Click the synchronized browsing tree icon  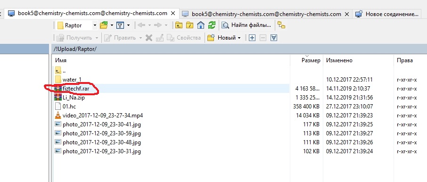point(281,25)
